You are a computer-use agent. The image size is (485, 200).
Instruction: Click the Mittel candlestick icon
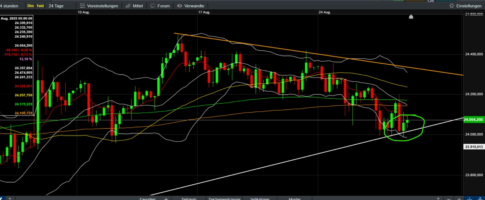pos(128,6)
